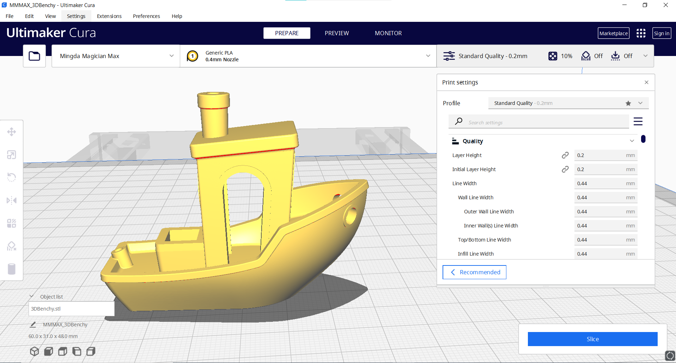Image resolution: width=676 pixels, height=363 pixels.
Task: Open the Settings menu
Action: click(76, 16)
